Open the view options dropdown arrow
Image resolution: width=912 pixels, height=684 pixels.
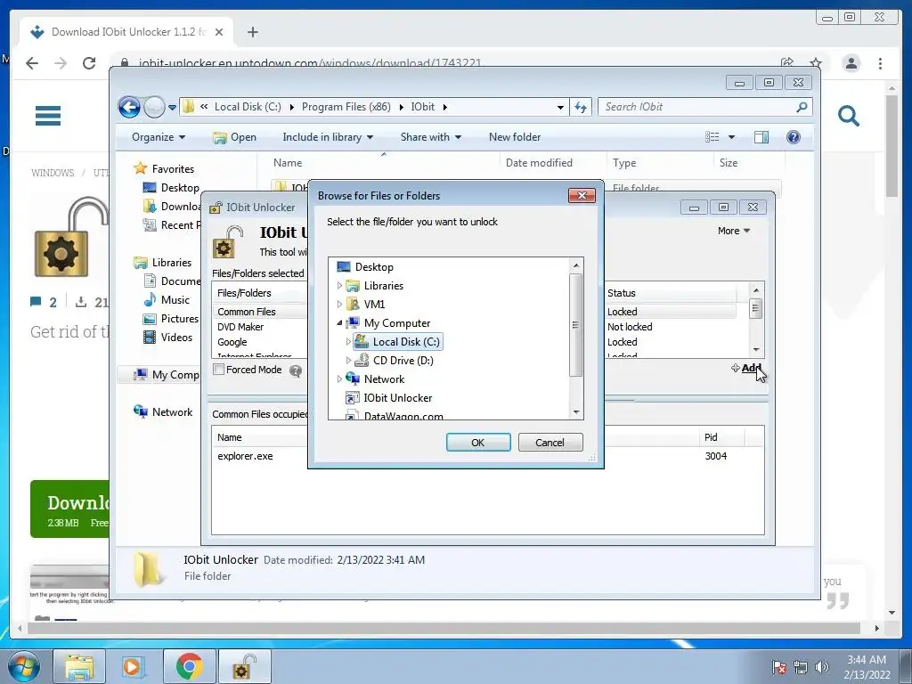coord(732,137)
